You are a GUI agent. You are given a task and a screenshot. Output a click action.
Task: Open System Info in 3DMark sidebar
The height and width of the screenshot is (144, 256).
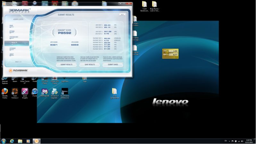14,37
